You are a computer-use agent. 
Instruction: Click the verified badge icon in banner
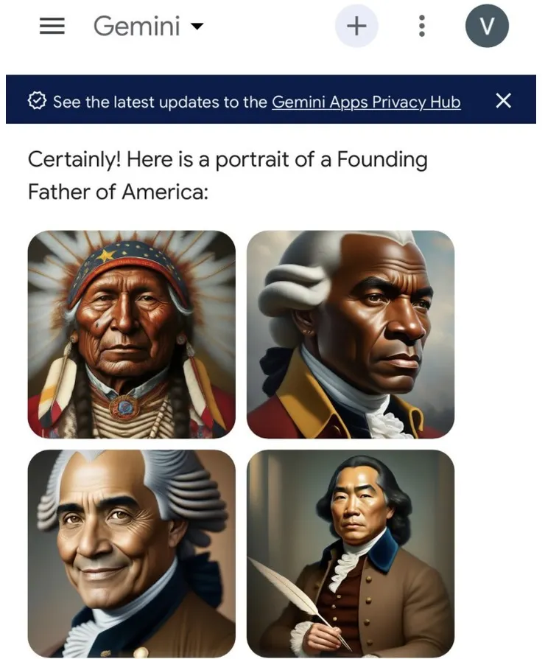(37, 101)
